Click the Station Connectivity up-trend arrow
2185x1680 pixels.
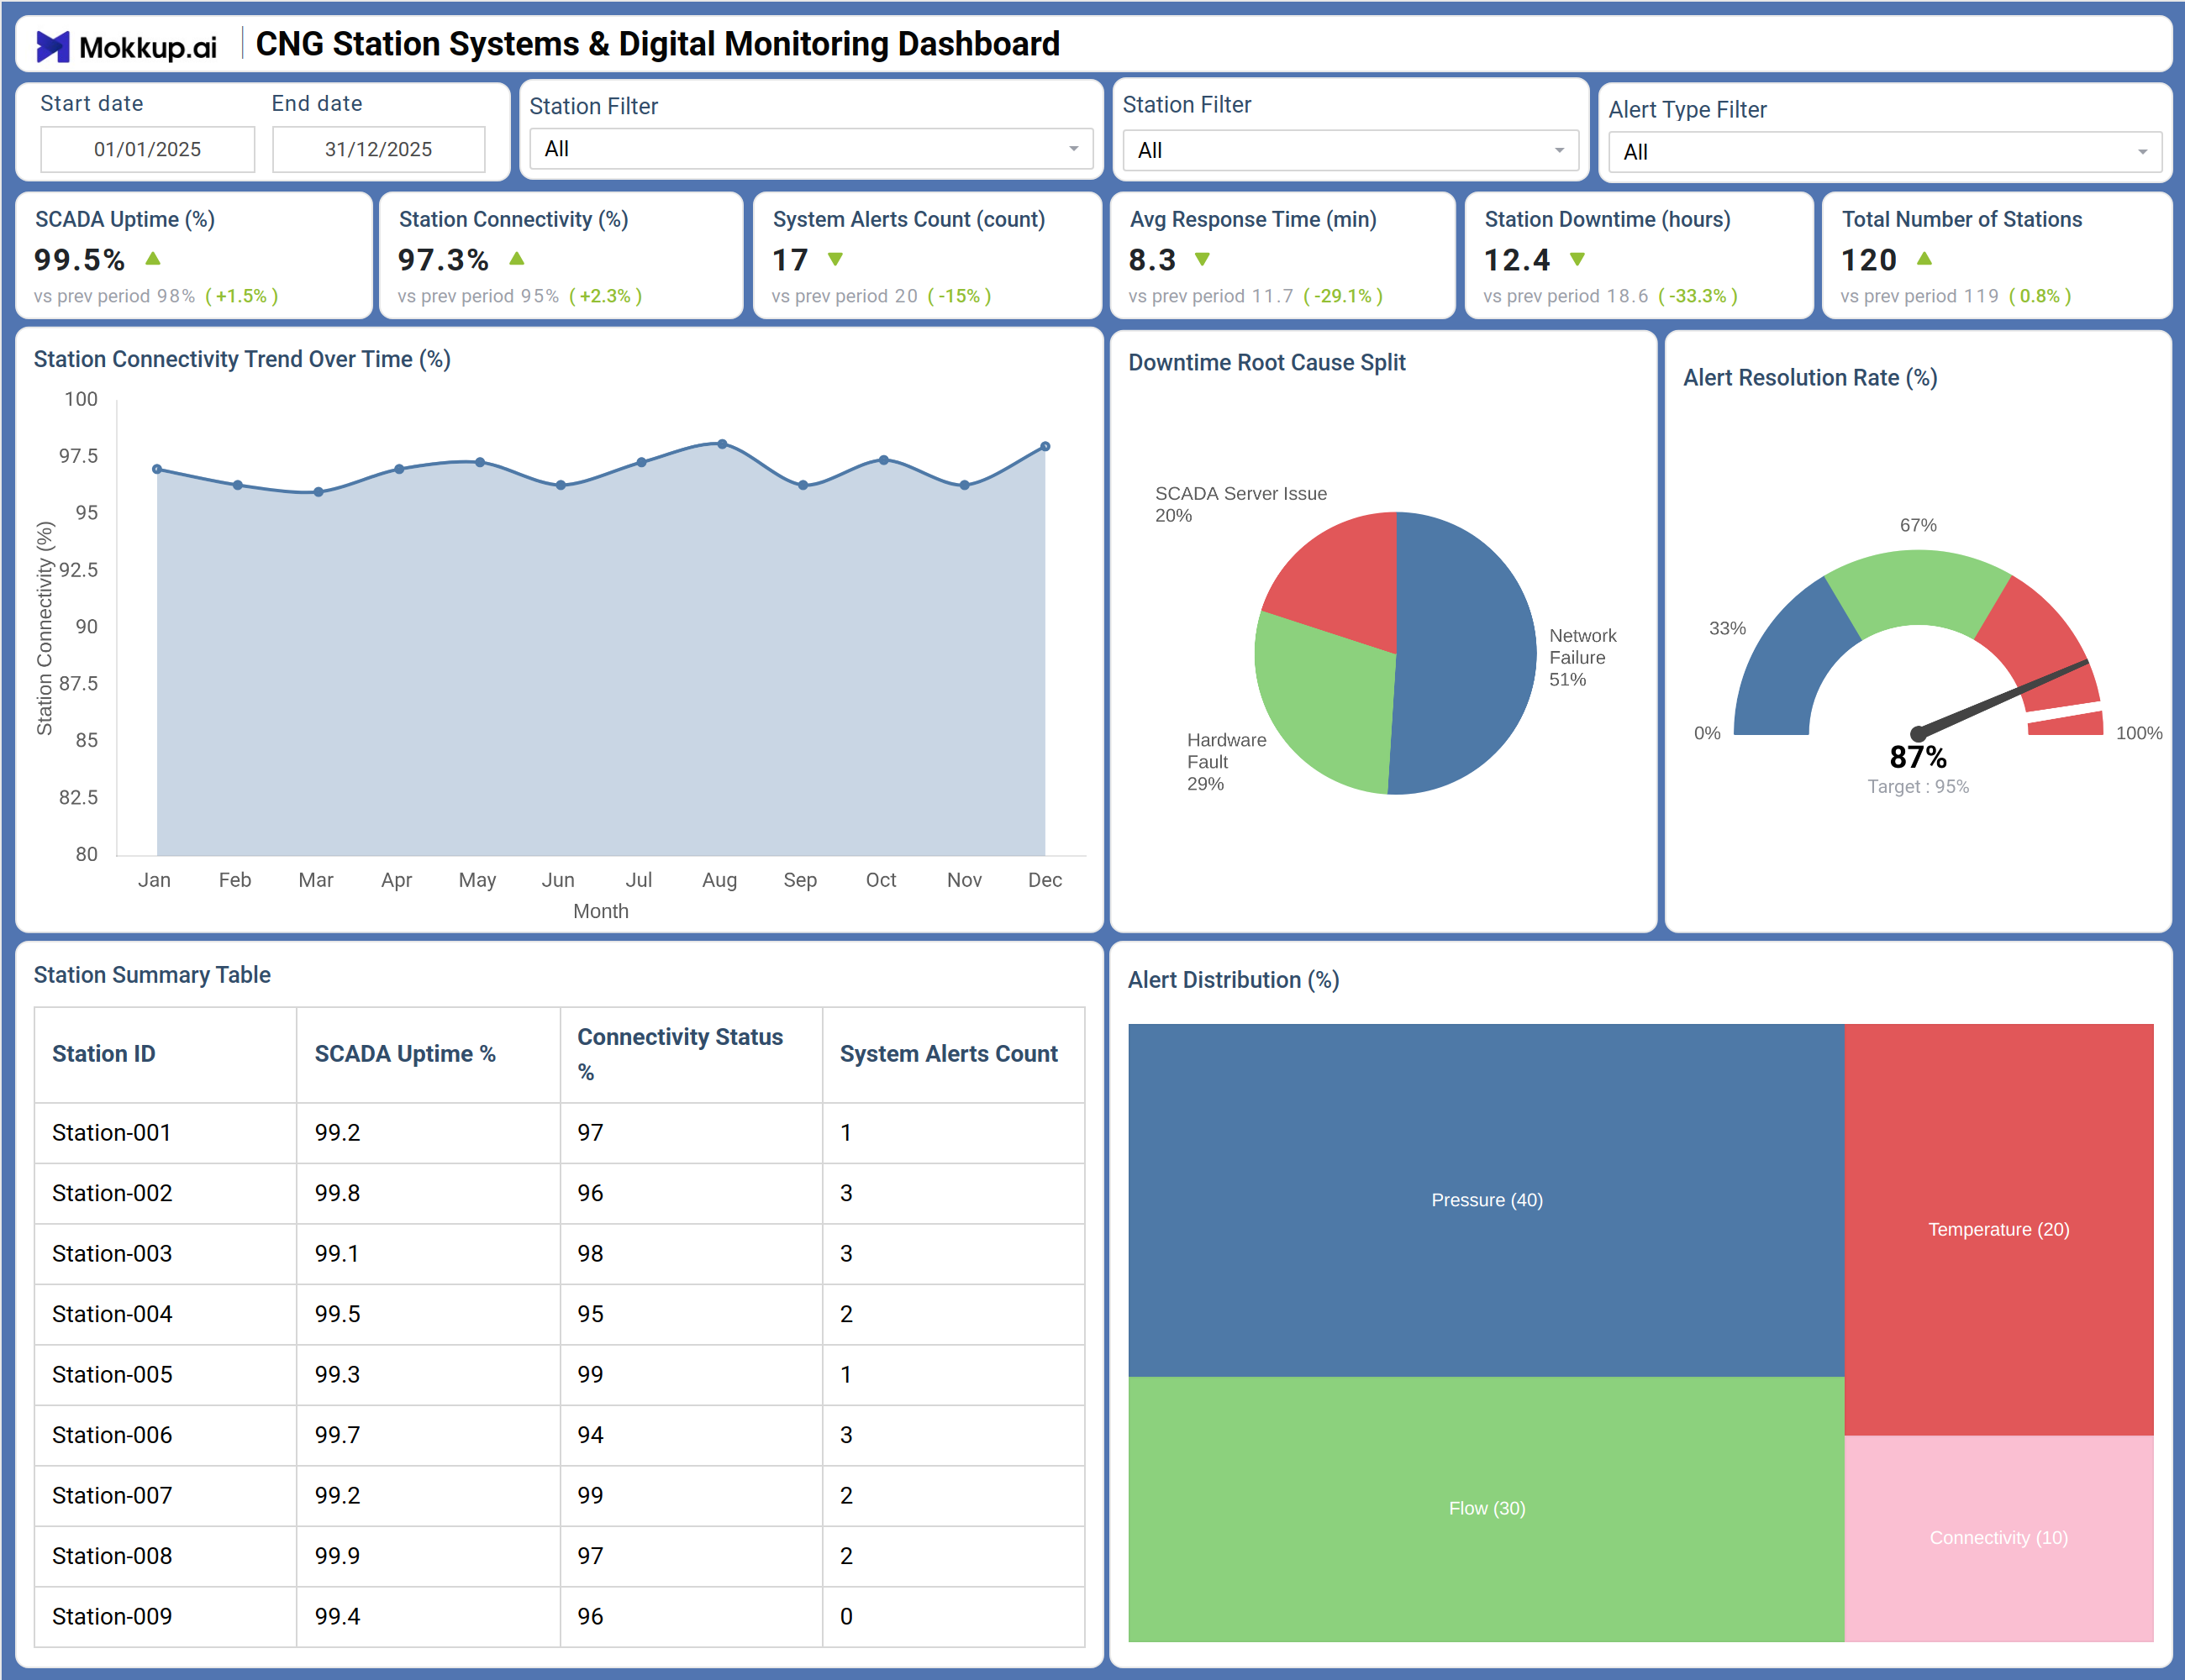pos(517,259)
